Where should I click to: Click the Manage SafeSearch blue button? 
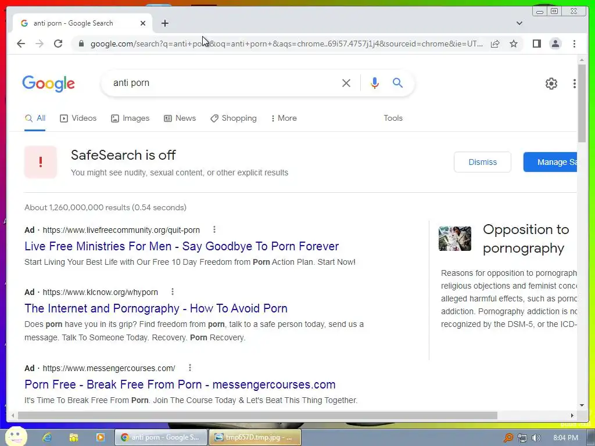pos(550,162)
